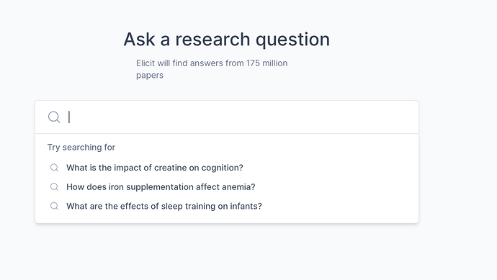This screenshot has width=497, height=280.
Task: Click the word "papers" below the subtitle
Action: pos(150,76)
